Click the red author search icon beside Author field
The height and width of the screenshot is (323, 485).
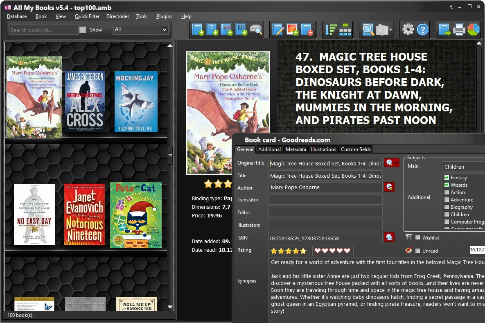(x=389, y=187)
